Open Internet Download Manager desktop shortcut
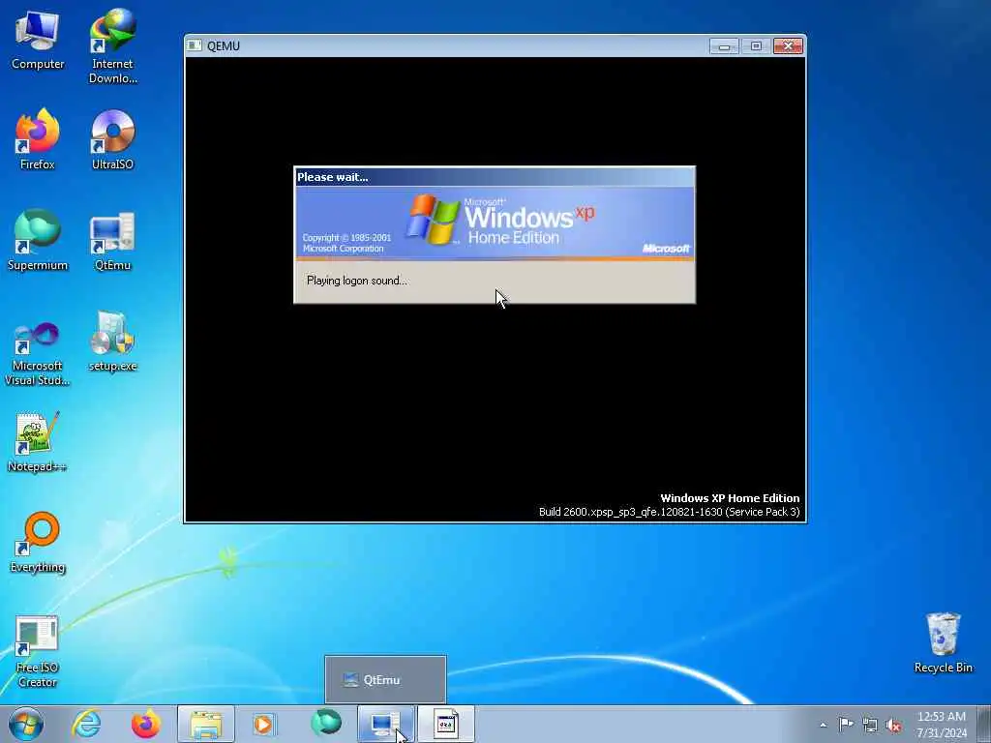 point(112,46)
